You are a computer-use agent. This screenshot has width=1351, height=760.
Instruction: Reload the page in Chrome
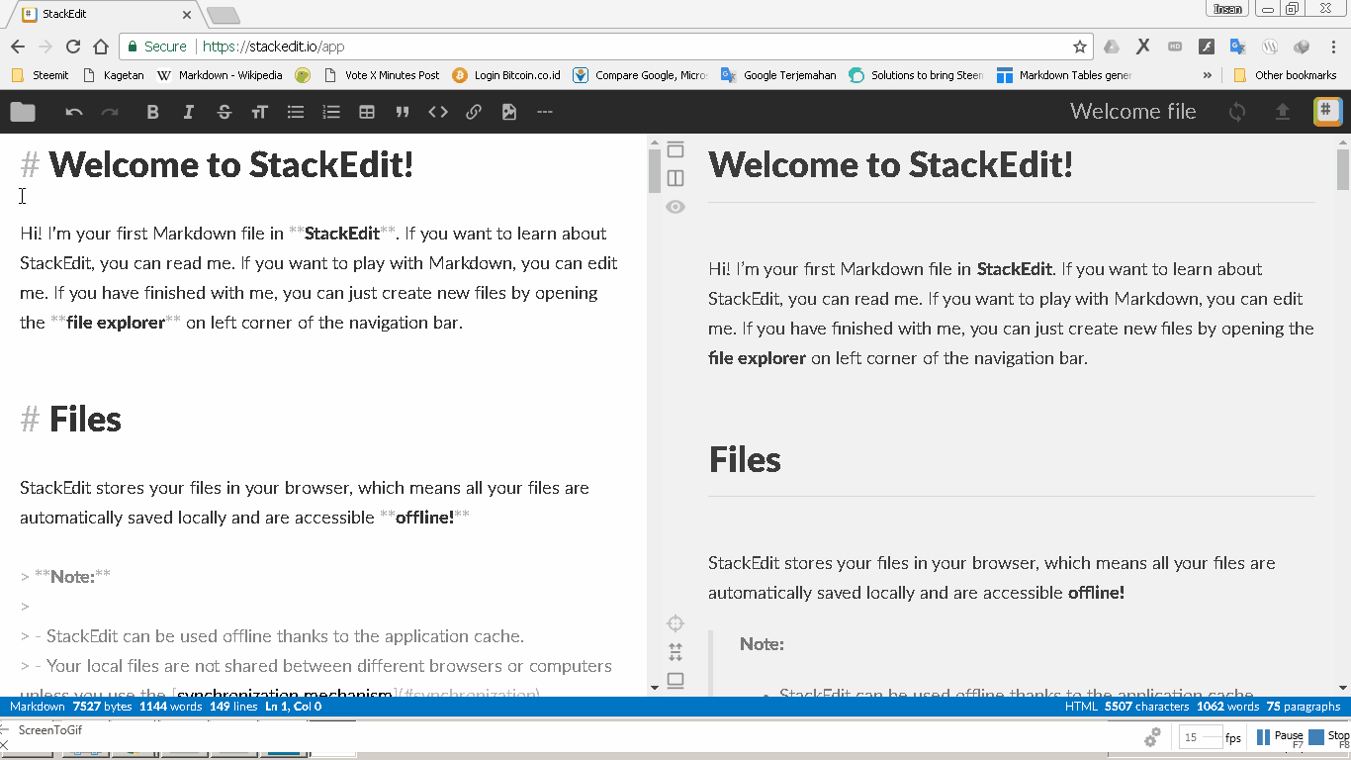[x=72, y=47]
